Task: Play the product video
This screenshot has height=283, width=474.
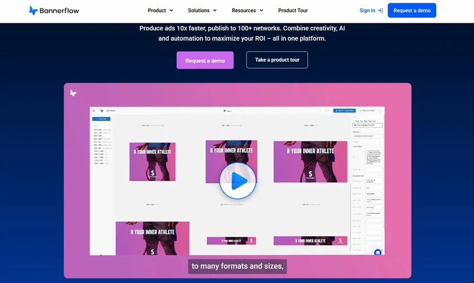Action: pos(237,180)
